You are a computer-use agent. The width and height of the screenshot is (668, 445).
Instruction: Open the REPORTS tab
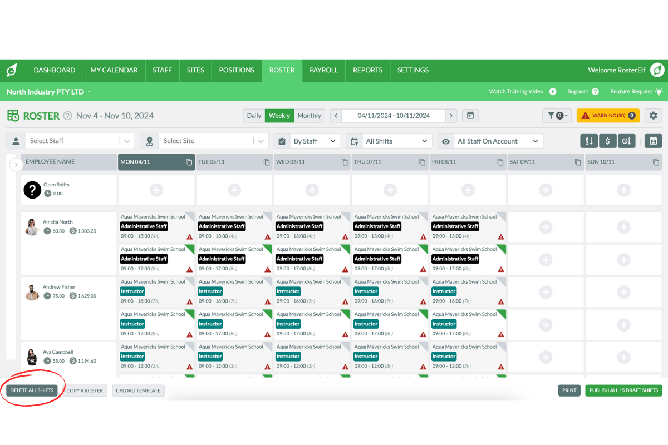coord(368,70)
